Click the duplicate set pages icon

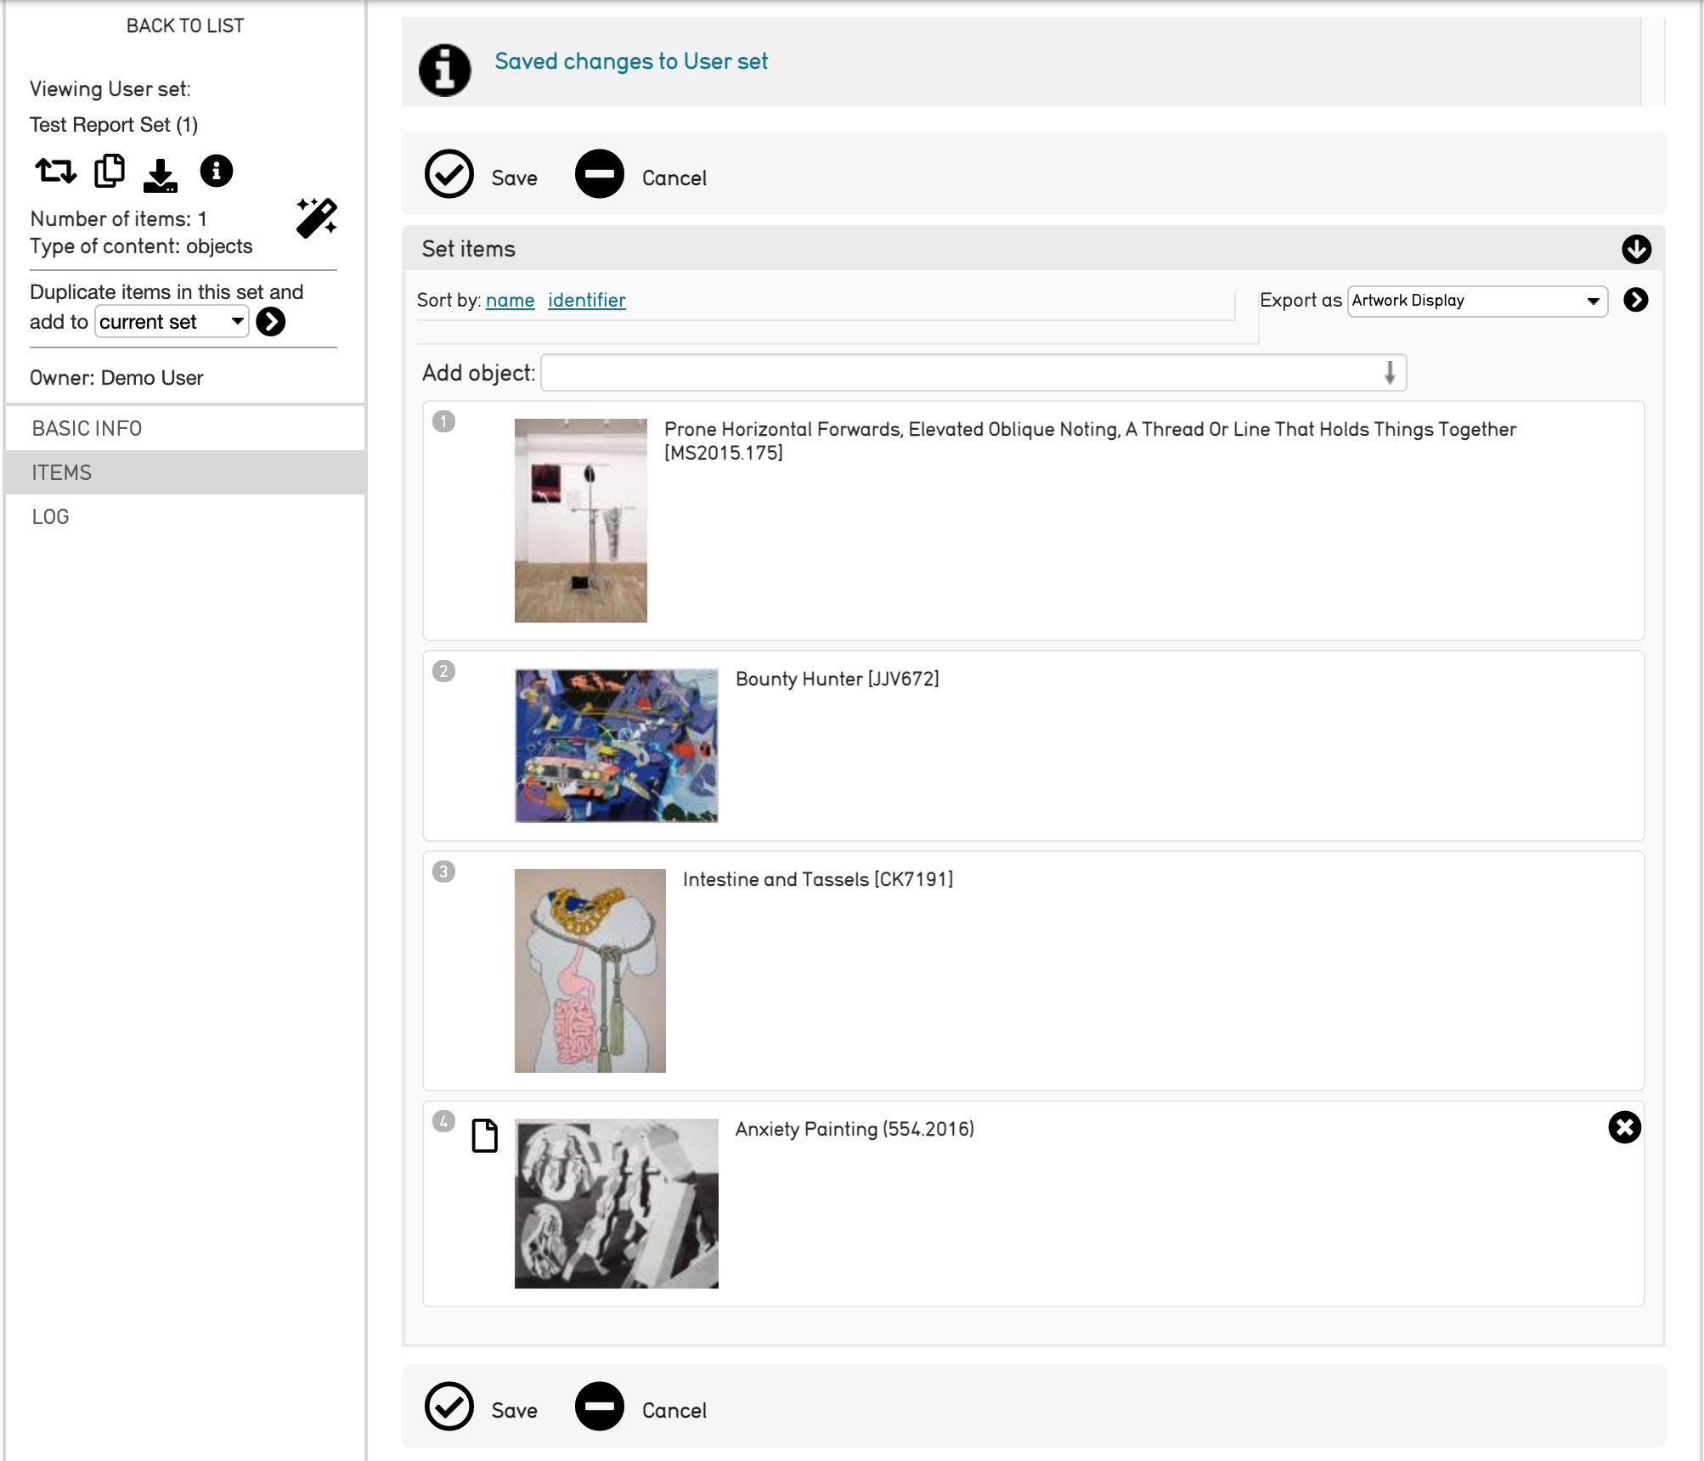coord(109,171)
